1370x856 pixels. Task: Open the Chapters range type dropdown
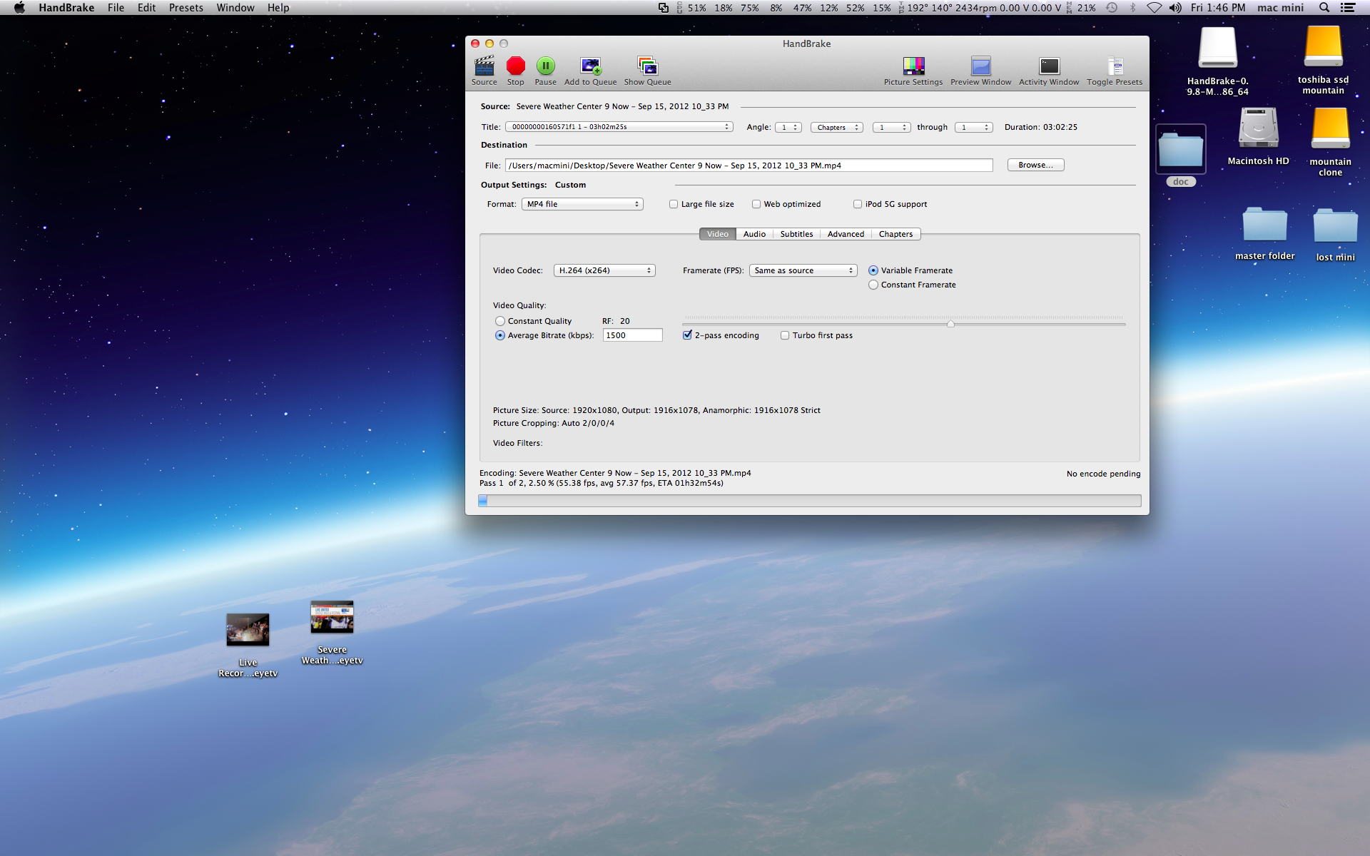836,127
